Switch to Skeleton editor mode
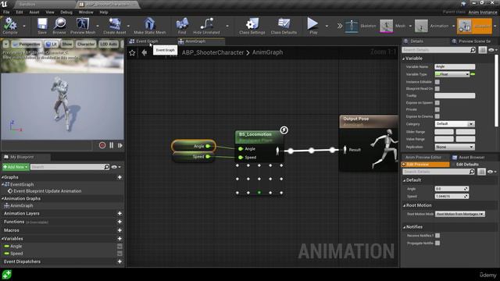This screenshot has height=281, width=500. 361,26
